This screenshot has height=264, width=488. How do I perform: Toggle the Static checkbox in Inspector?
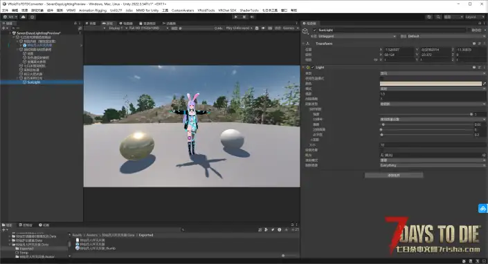click(x=469, y=30)
